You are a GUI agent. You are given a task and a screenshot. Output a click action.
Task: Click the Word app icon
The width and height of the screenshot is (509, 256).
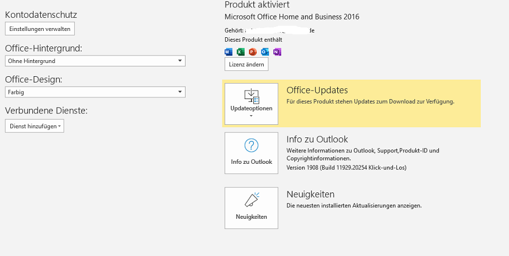tap(229, 52)
